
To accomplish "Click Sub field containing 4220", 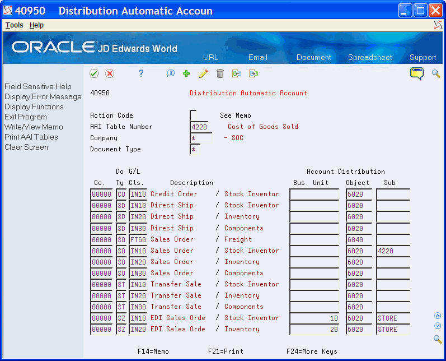I will click(x=393, y=251).
